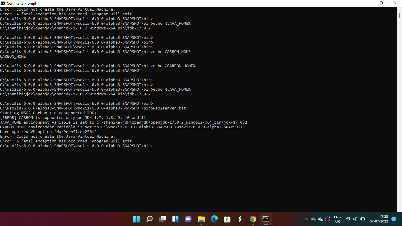Close the Command Prompt window

point(395,3)
